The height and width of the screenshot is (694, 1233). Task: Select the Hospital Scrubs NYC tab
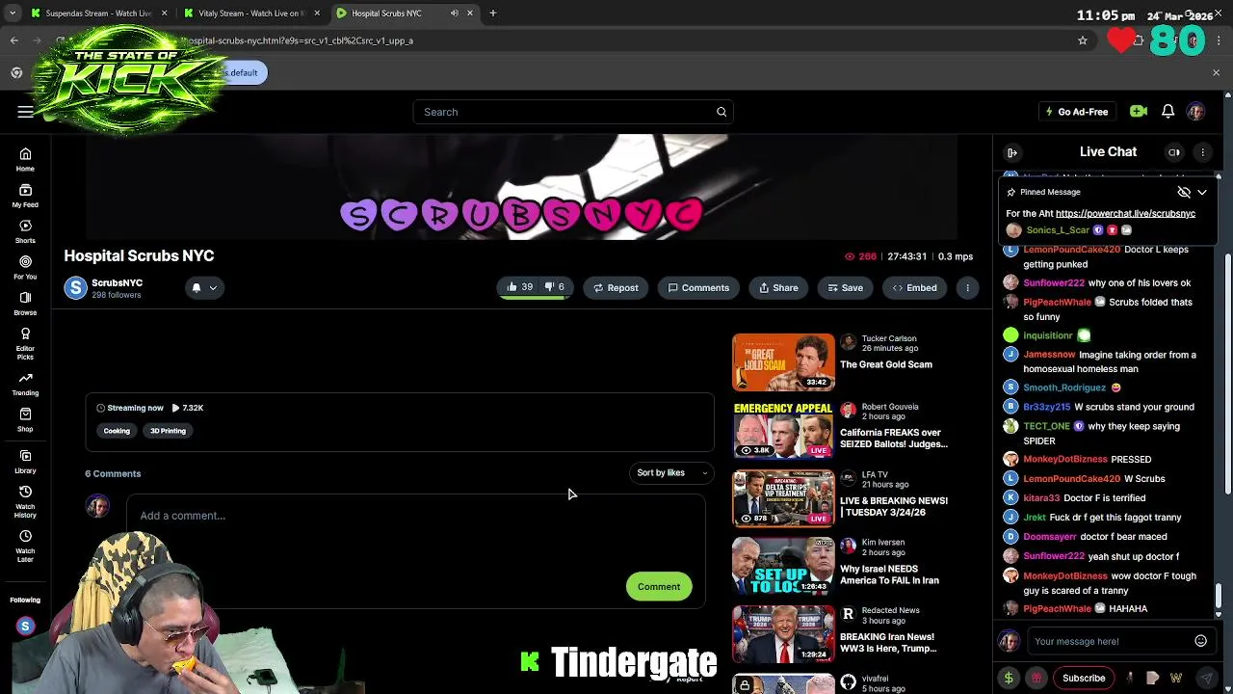click(393, 13)
